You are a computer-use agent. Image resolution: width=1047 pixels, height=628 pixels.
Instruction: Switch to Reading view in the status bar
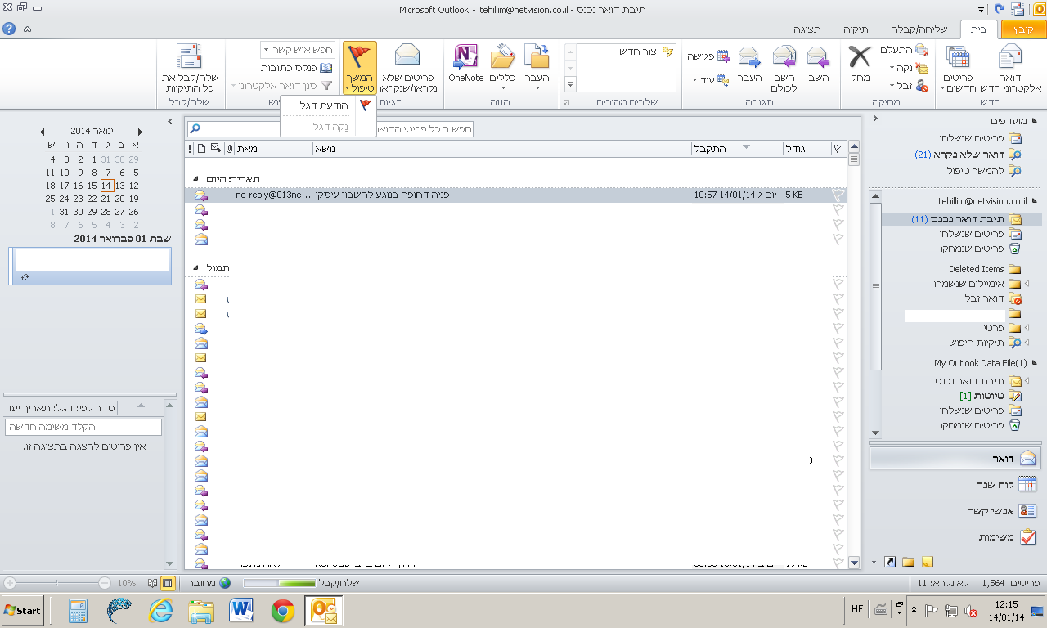click(152, 583)
